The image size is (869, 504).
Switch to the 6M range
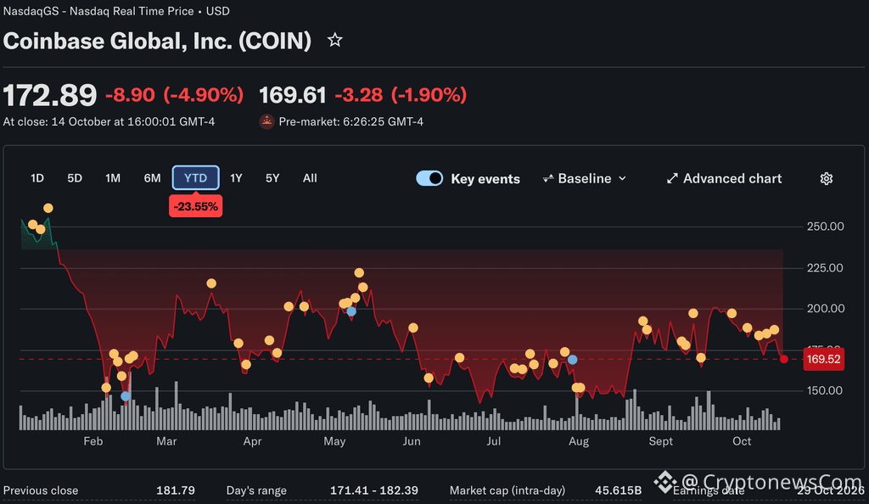point(153,178)
